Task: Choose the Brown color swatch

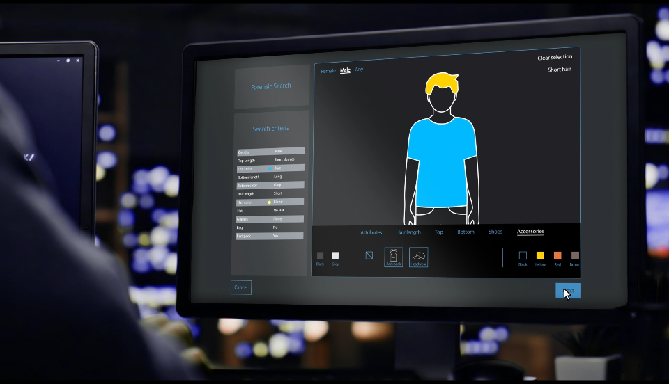Action: tap(575, 255)
